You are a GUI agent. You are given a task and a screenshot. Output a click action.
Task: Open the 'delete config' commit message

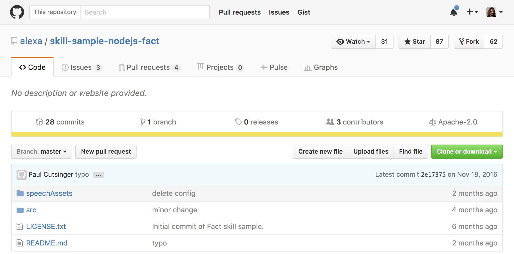[x=174, y=193]
